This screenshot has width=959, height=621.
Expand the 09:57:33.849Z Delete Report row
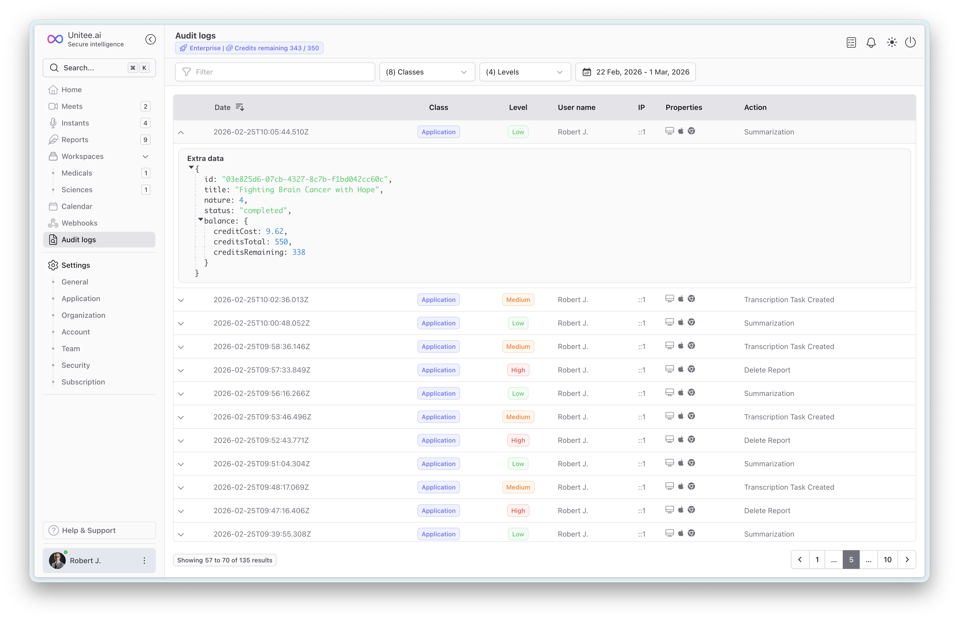[x=181, y=370]
